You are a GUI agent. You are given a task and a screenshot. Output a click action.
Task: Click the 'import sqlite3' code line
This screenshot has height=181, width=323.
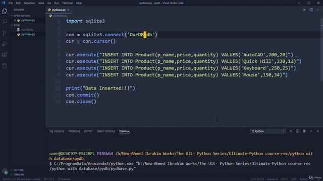85,21
